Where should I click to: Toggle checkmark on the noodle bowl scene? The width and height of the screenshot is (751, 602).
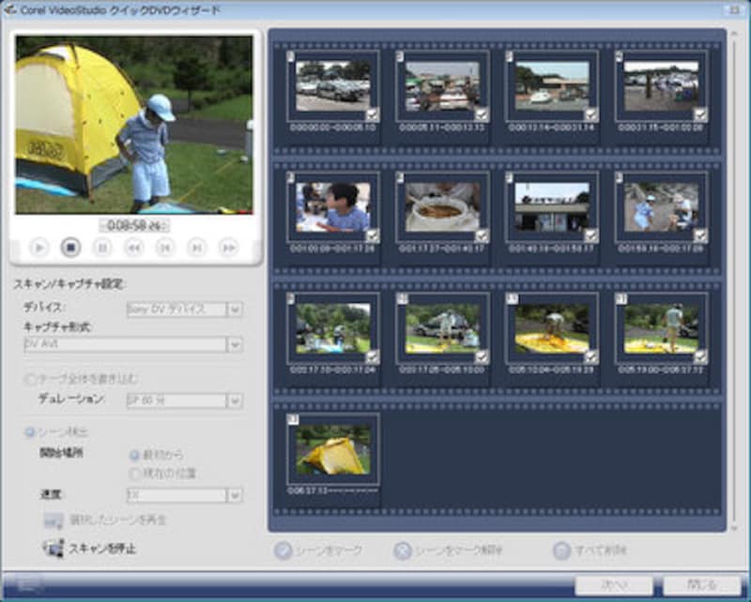[x=482, y=235]
